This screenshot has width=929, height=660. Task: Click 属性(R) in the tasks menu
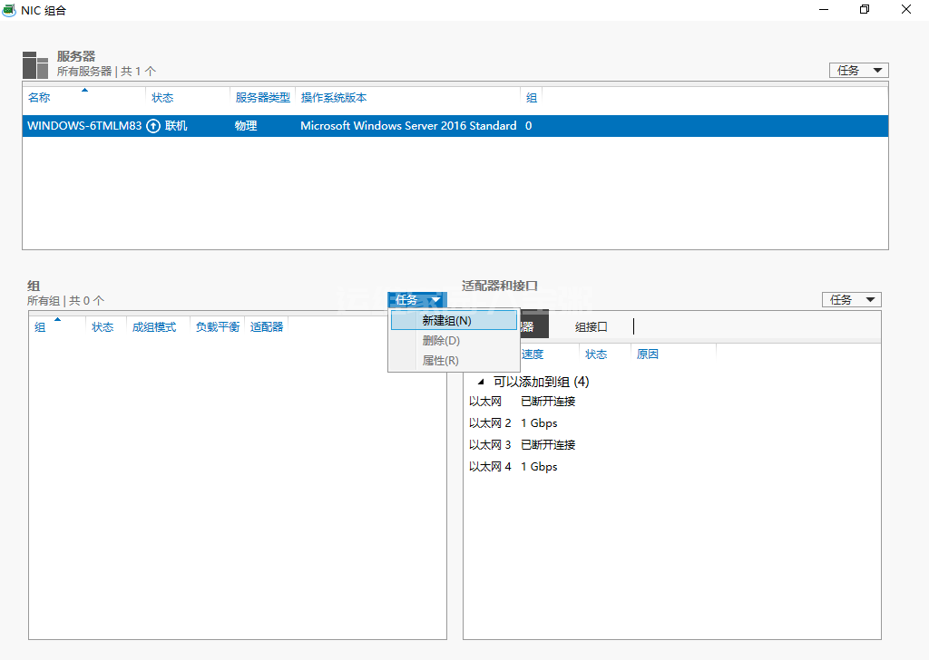[x=440, y=361]
